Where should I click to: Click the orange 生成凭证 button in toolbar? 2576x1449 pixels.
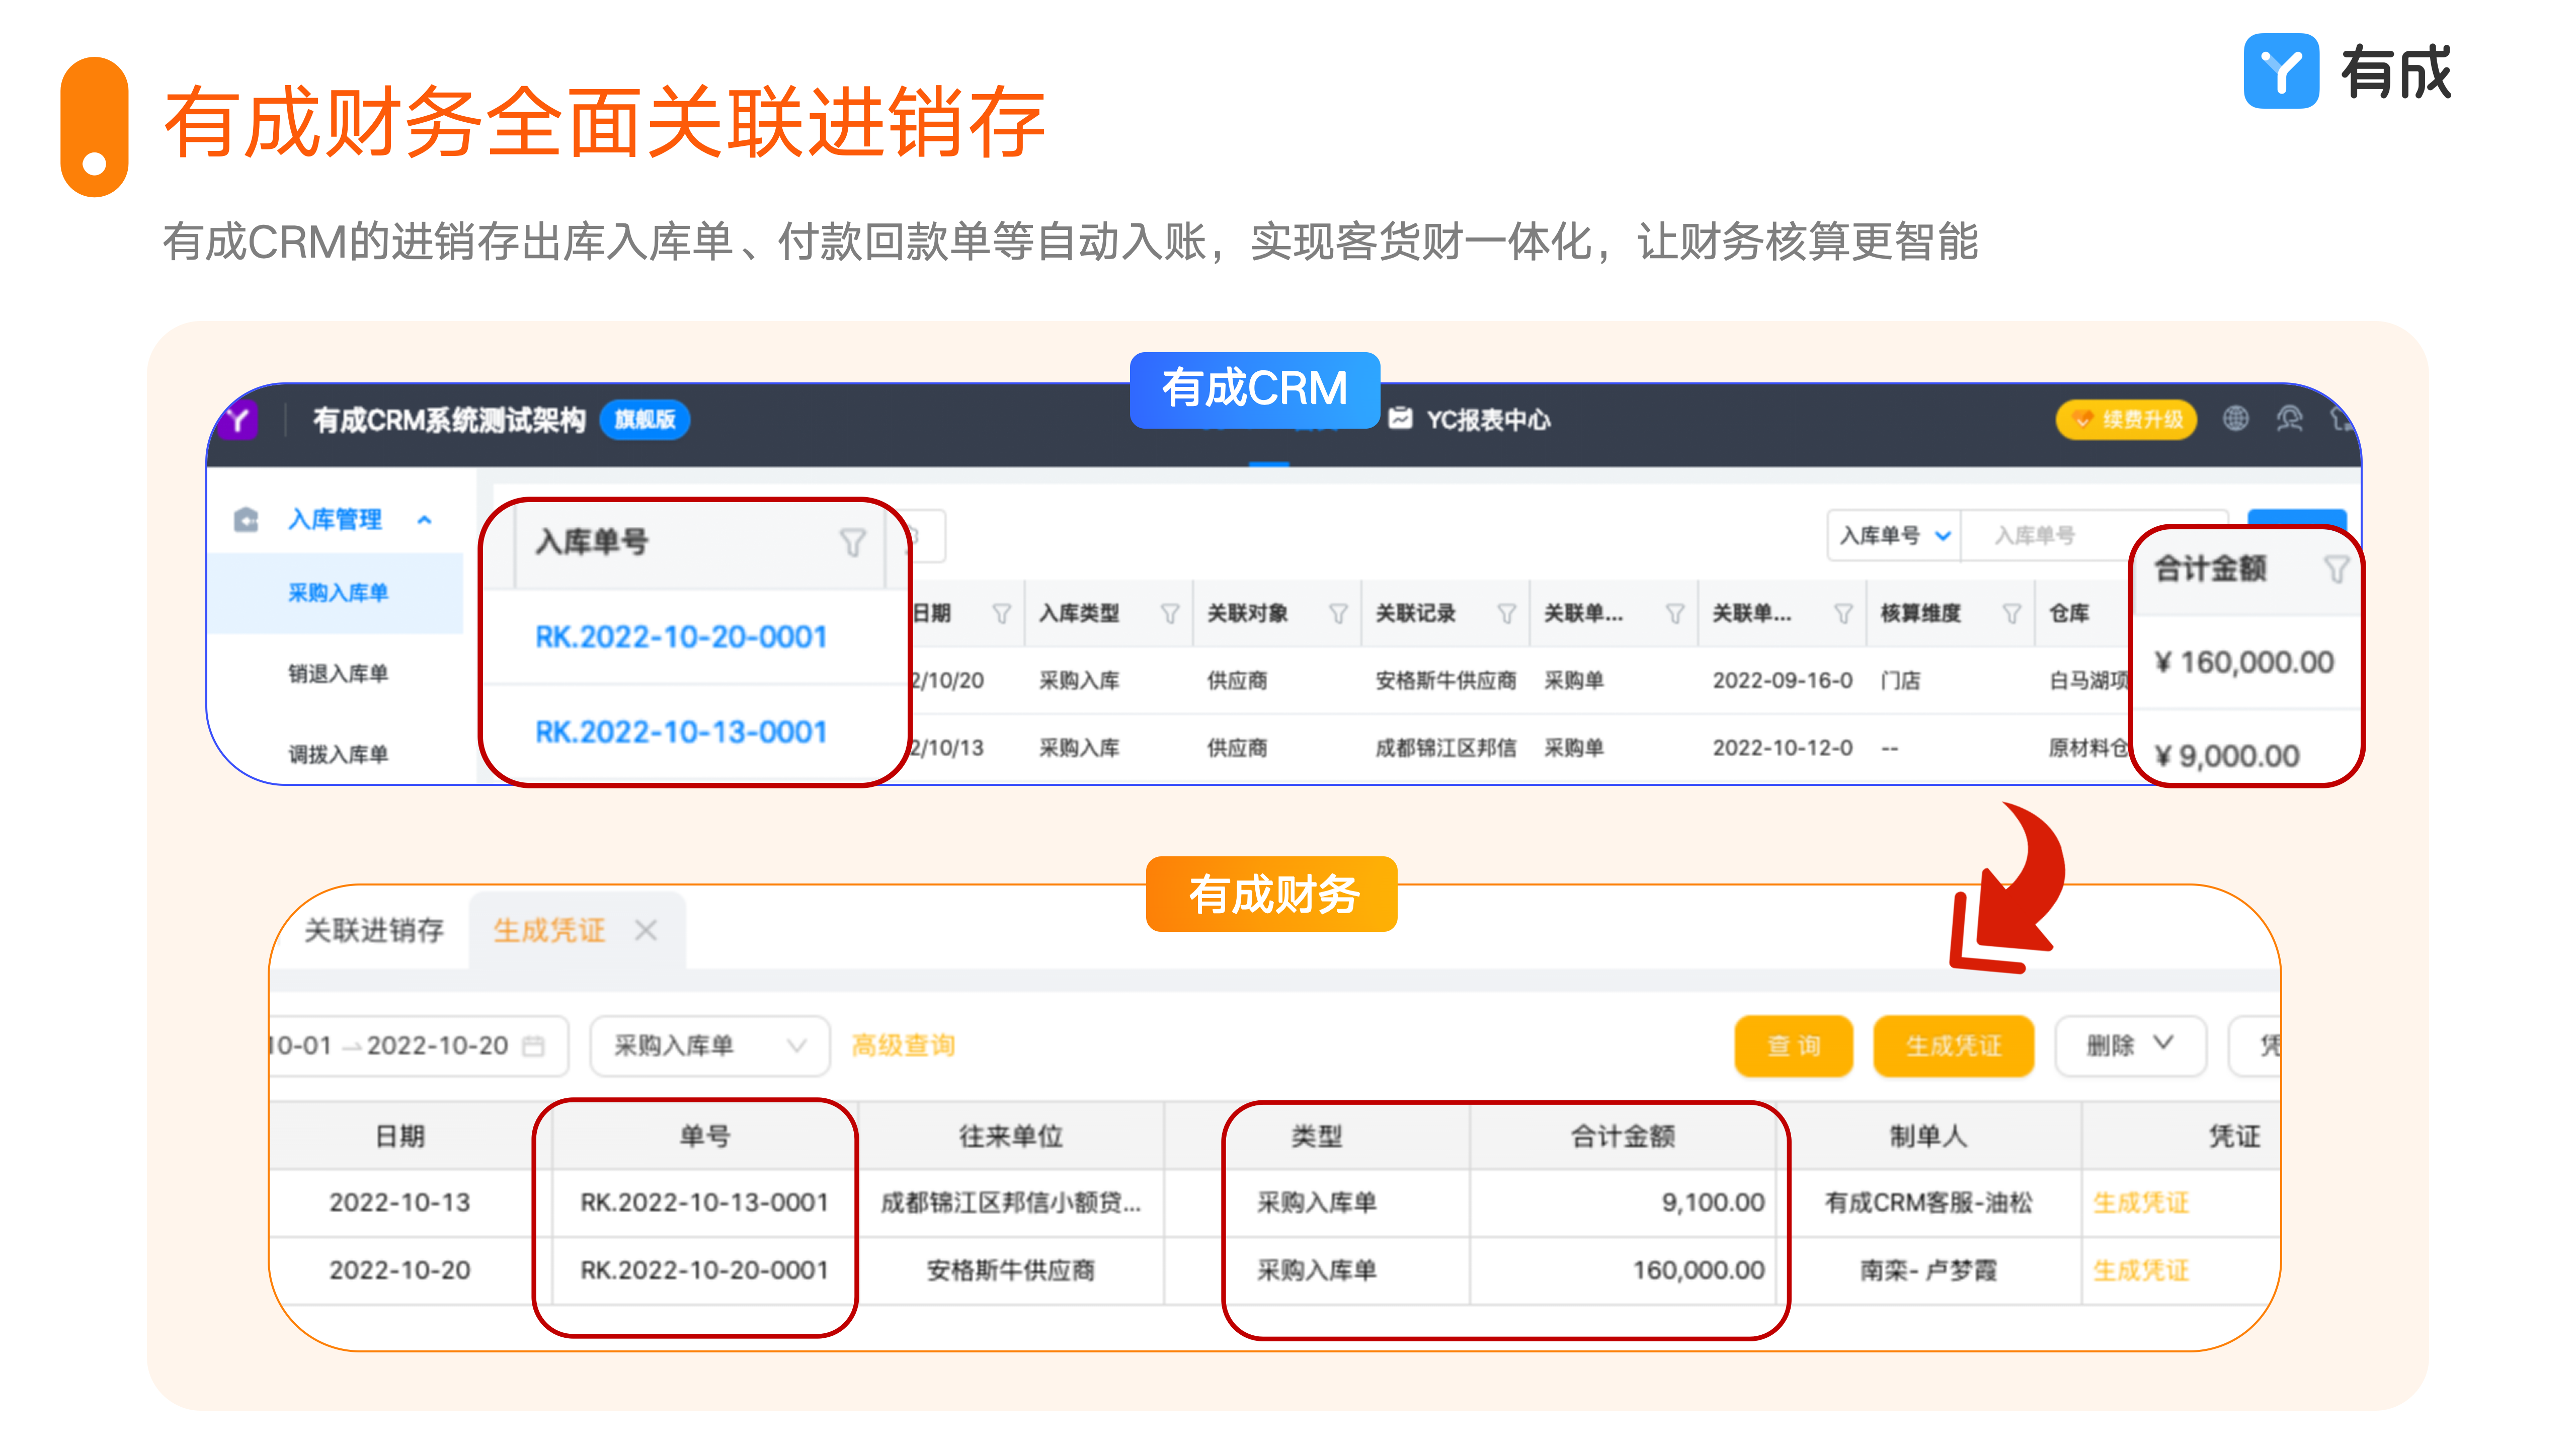pos(1953,1045)
